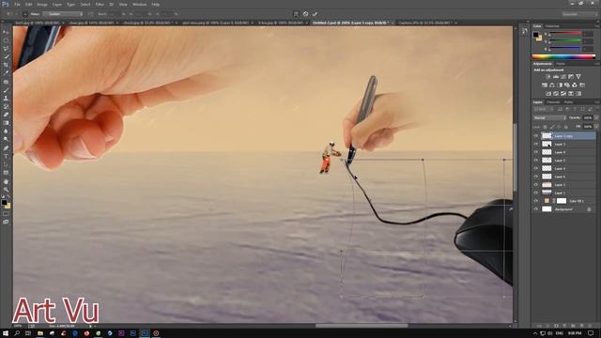Select the Zoom tool

pos(6,190)
